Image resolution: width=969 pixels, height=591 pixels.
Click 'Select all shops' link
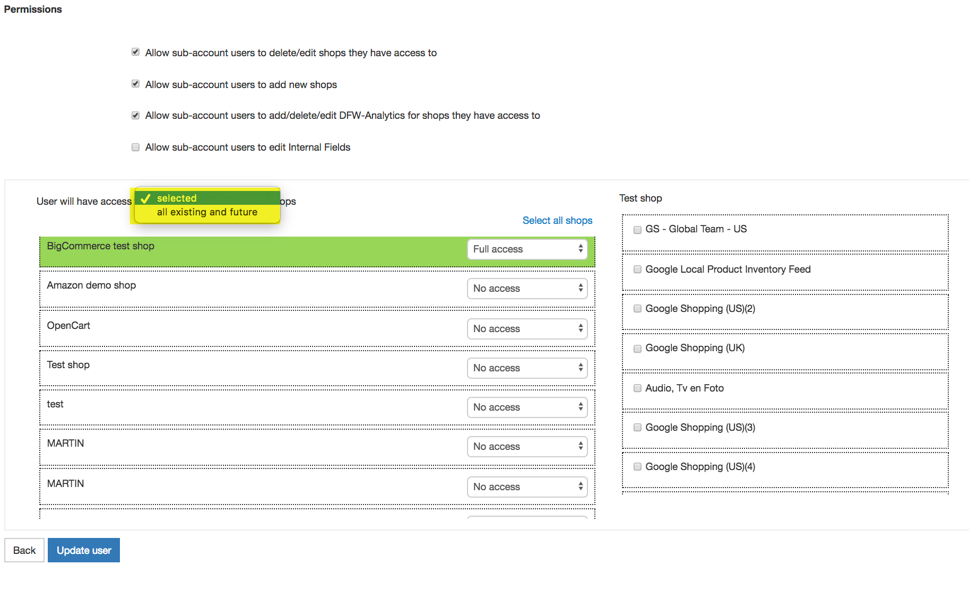click(x=557, y=220)
